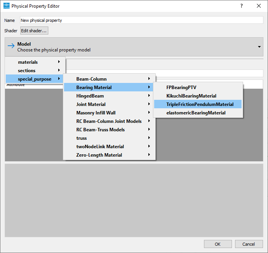Image resolution: width=268 pixels, height=253 pixels.
Task: Click the blue arrow icon beside Model
Action: pyautogui.click(x=11, y=46)
